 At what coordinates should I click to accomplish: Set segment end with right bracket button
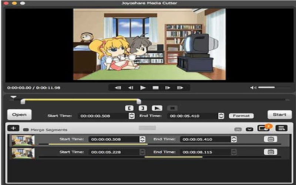click(143, 108)
